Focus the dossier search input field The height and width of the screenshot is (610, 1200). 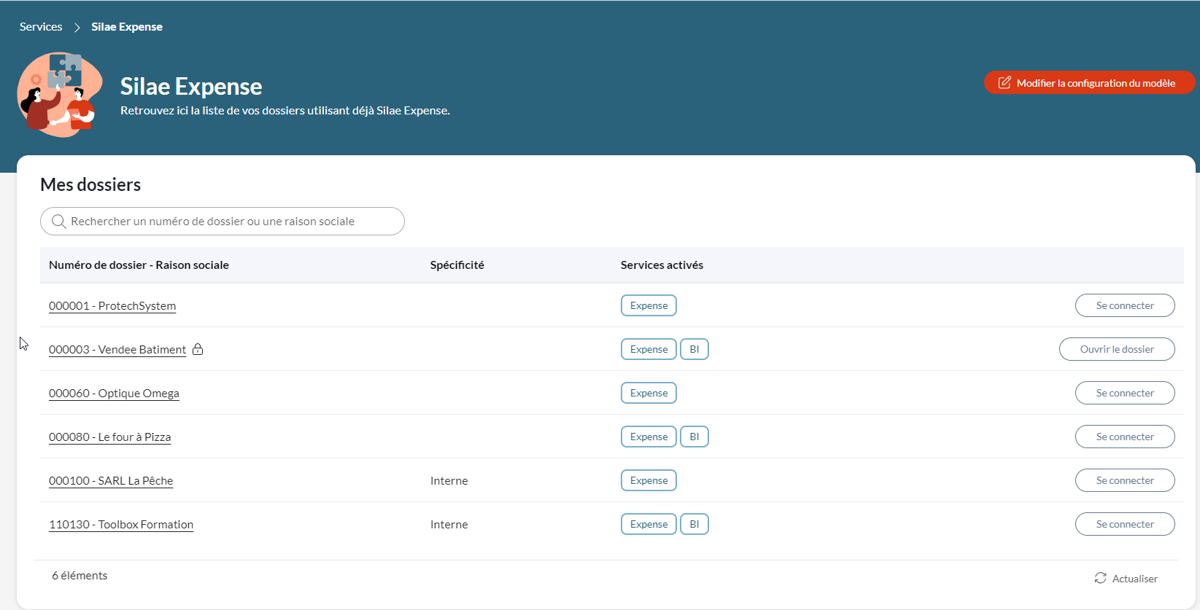(222, 222)
